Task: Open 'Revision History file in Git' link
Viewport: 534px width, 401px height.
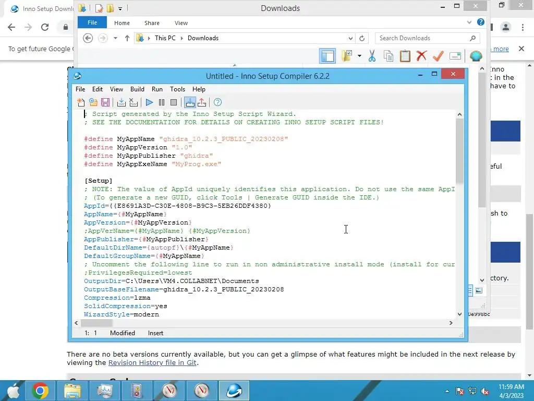Action: point(152,363)
